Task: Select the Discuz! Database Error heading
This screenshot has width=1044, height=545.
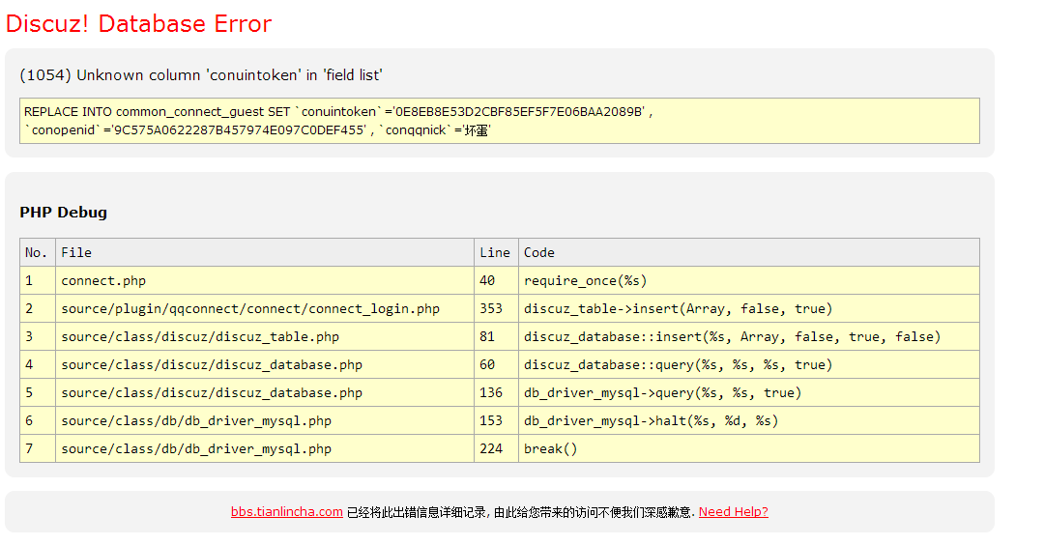Action: click(x=138, y=24)
